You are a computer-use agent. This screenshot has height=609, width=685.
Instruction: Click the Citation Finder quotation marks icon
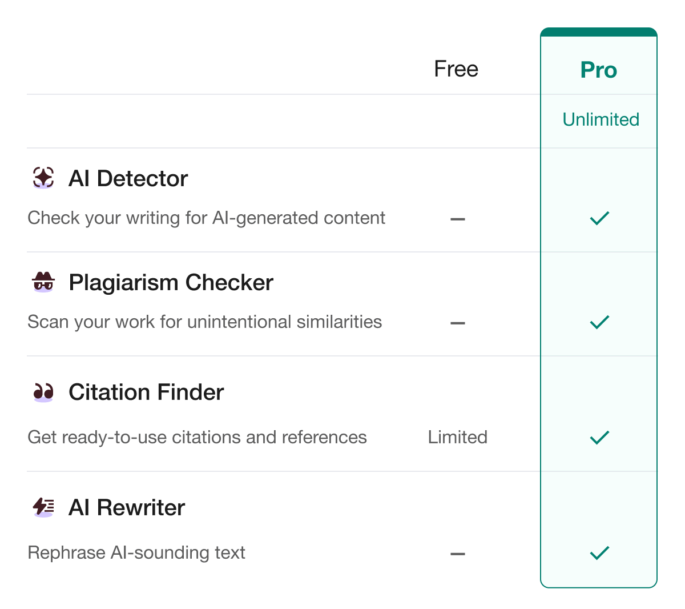[x=43, y=392]
